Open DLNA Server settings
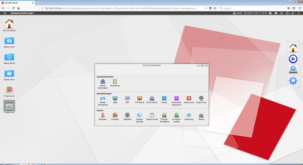 tap(152, 99)
